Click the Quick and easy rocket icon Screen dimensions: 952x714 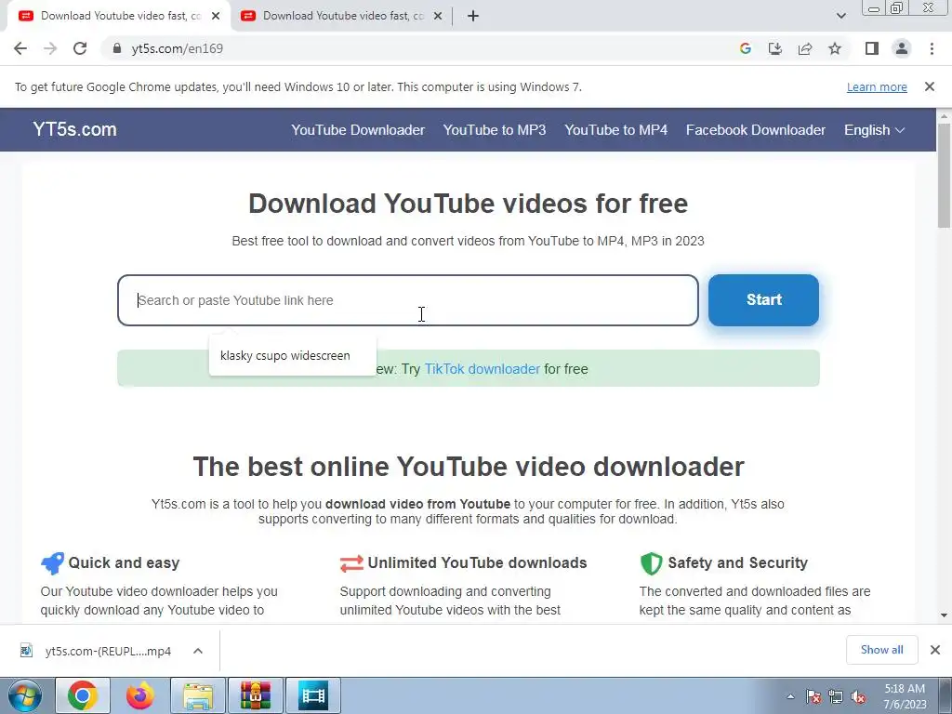tap(52, 562)
